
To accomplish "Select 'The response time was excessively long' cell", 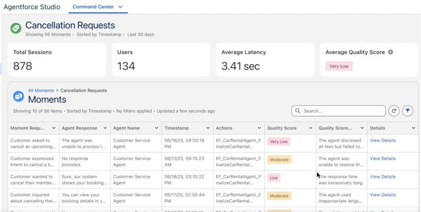I will 341,180.
